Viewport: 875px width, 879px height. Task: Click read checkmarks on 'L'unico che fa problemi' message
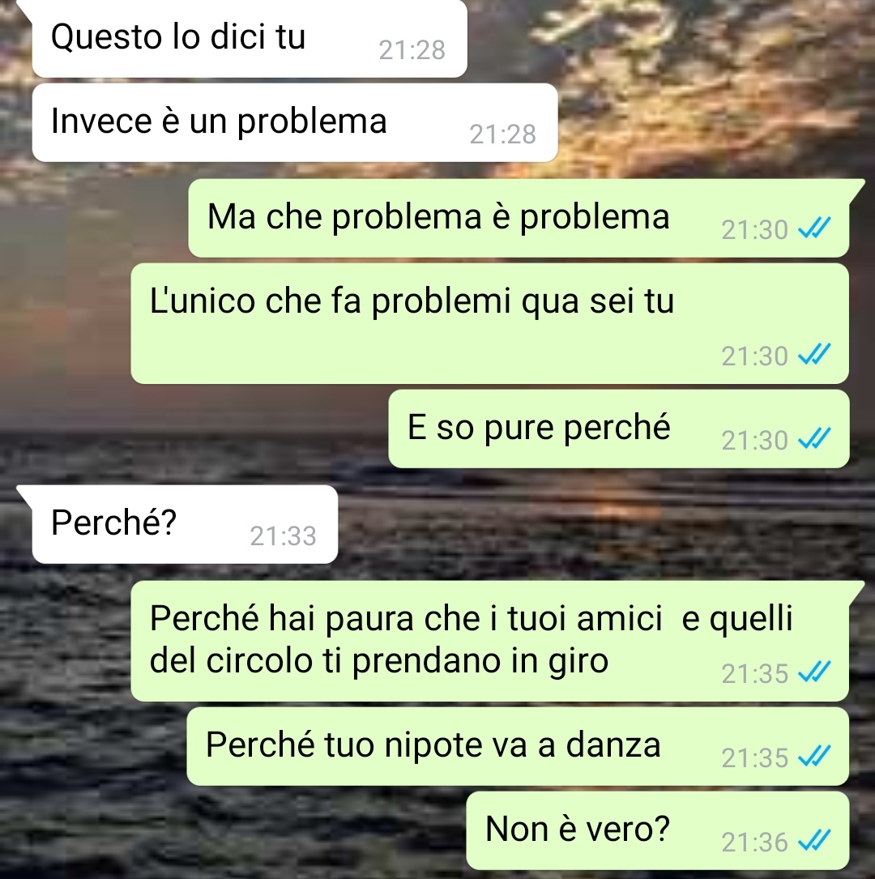click(x=814, y=356)
